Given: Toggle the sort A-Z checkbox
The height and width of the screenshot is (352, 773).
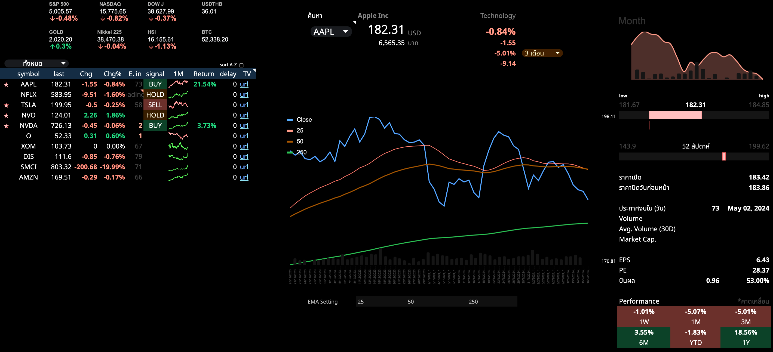Looking at the screenshot, I should click(x=241, y=65).
